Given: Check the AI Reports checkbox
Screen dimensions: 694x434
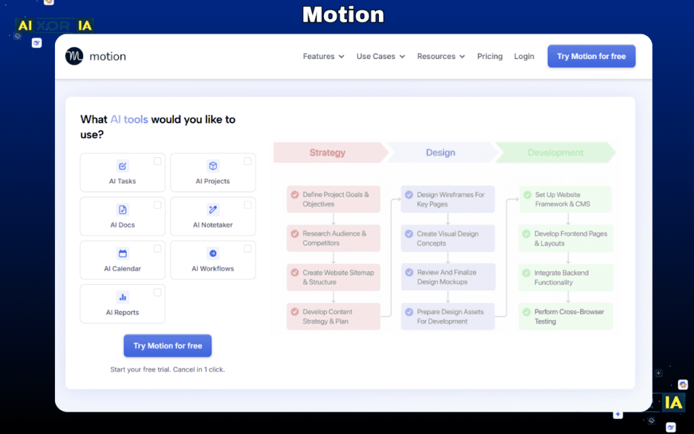Looking at the screenshot, I should click(x=157, y=291).
